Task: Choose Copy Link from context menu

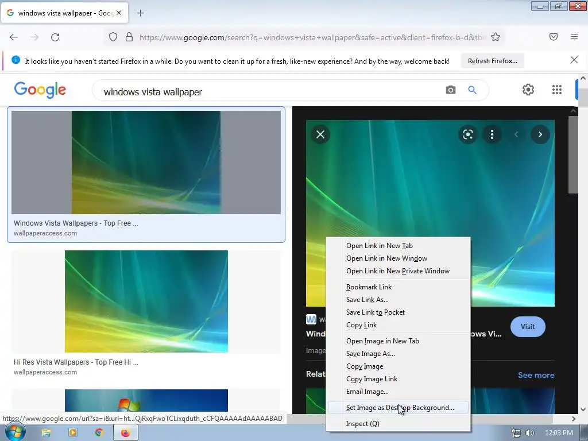Action: (x=399, y=325)
